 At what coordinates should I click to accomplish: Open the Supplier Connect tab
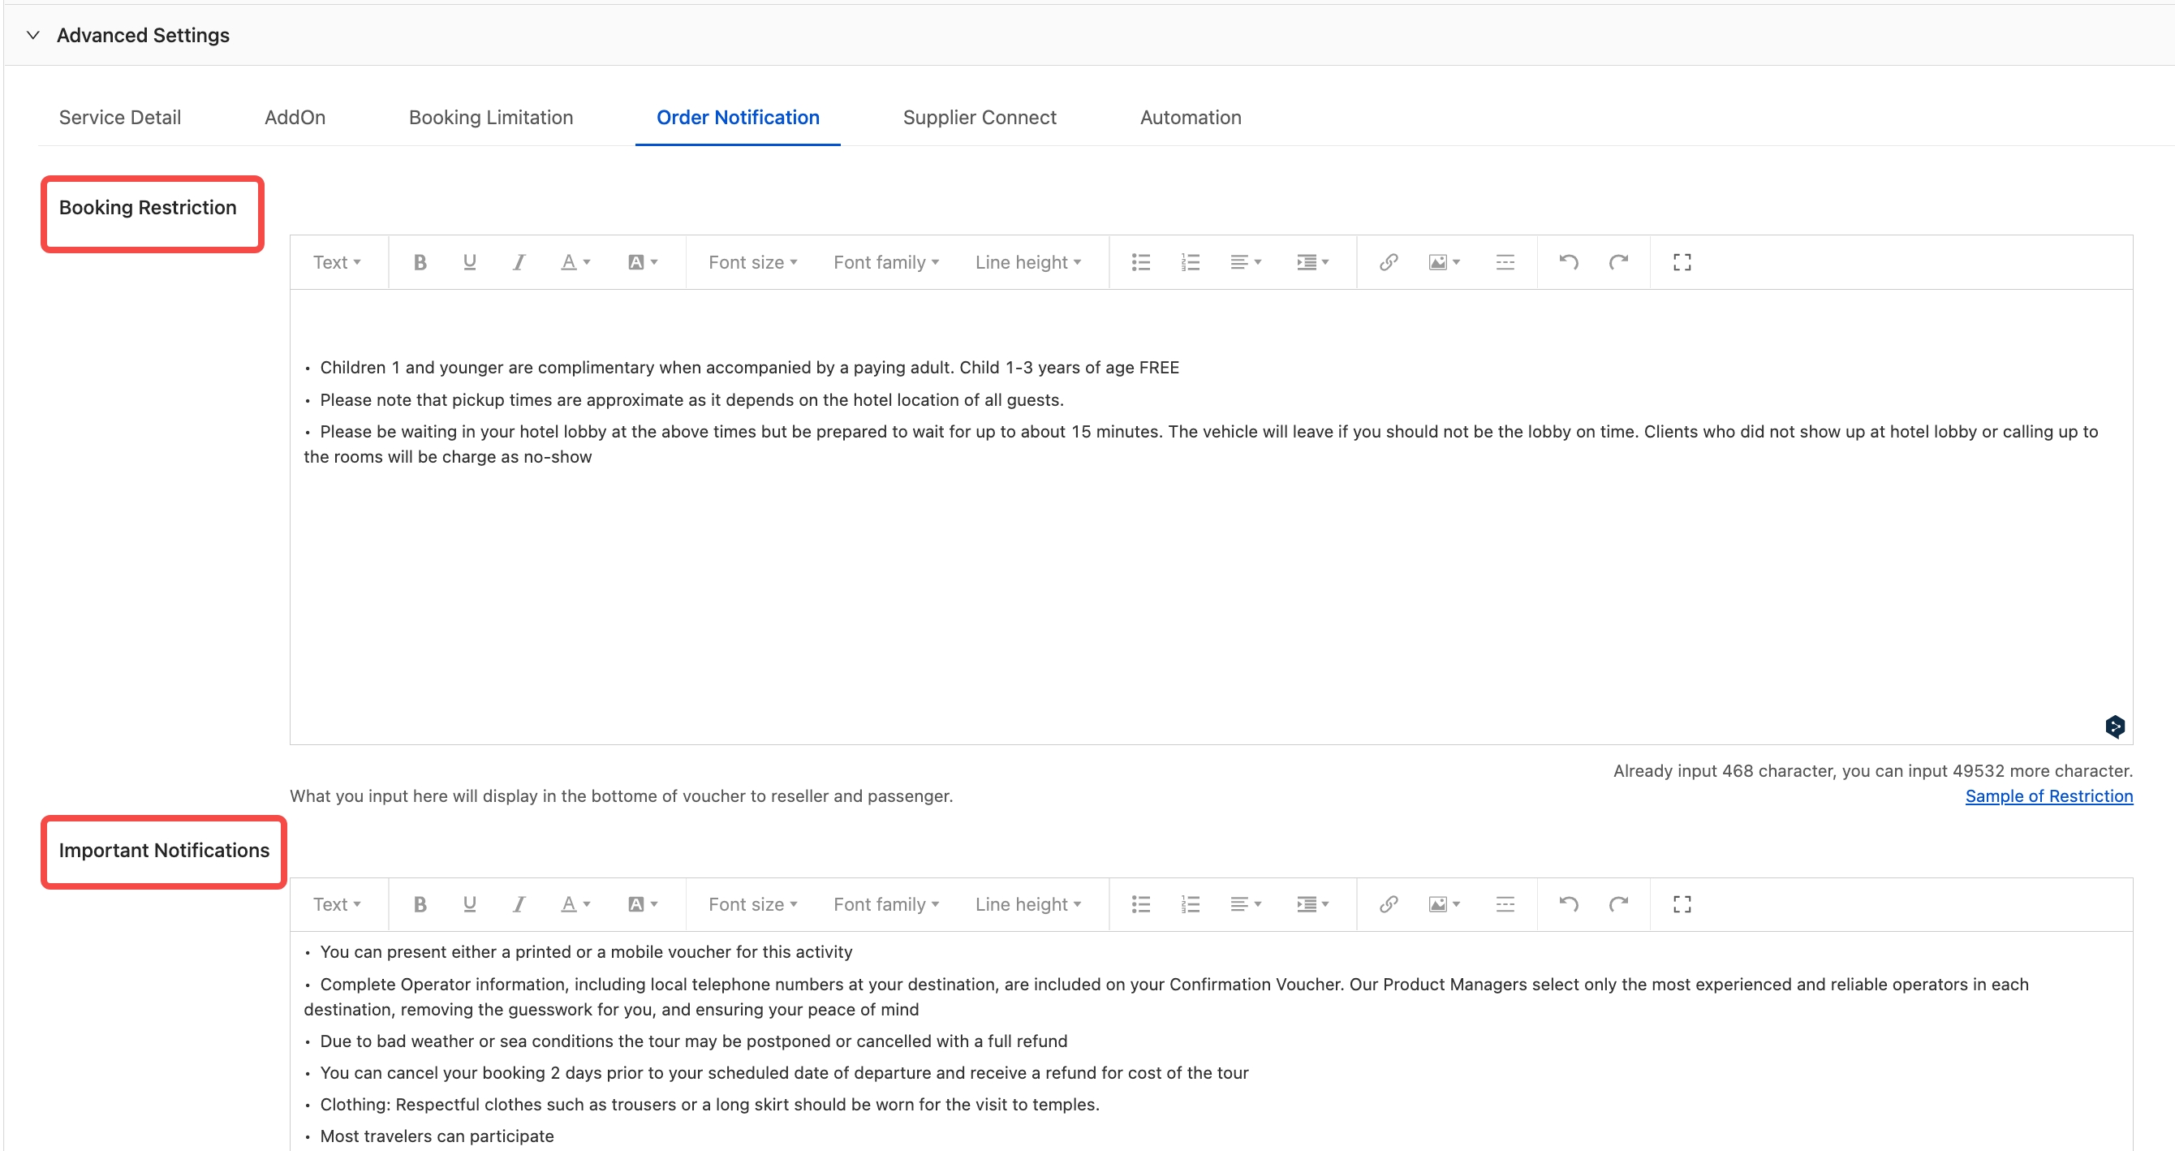click(x=980, y=118)
